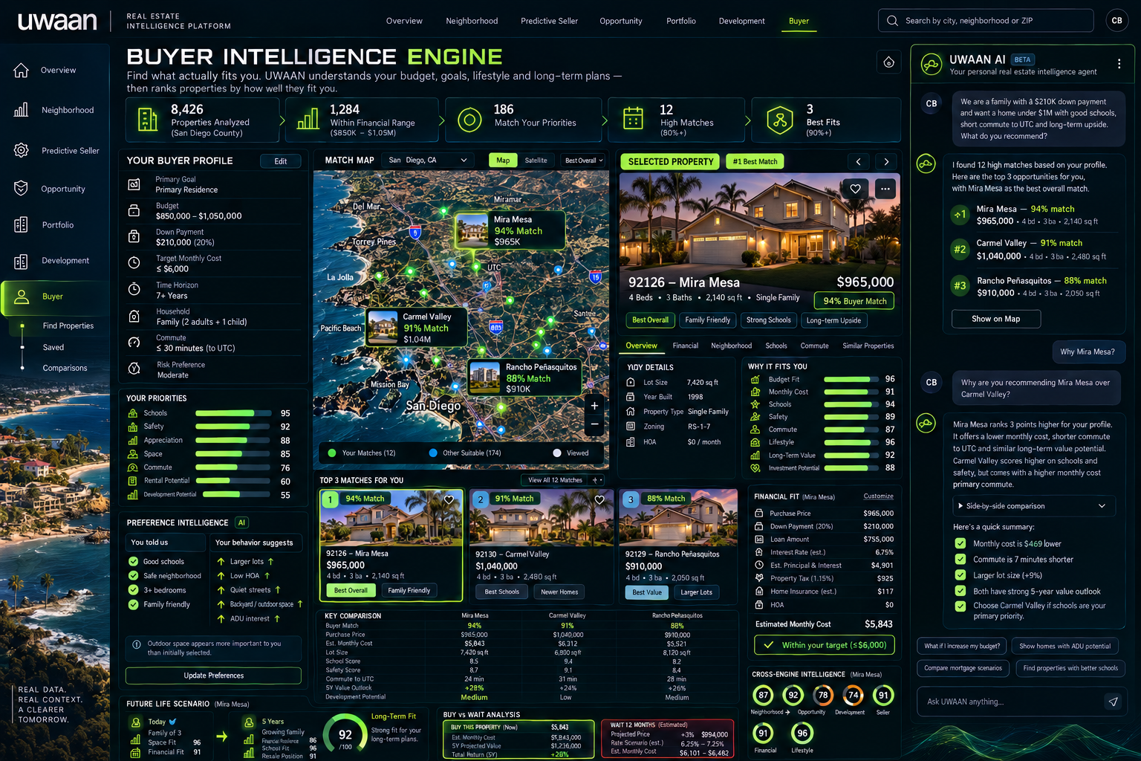Open San Diego, CA location dropdown
1141x761 pixels.
pyautogui.click(x=429, y=161)
